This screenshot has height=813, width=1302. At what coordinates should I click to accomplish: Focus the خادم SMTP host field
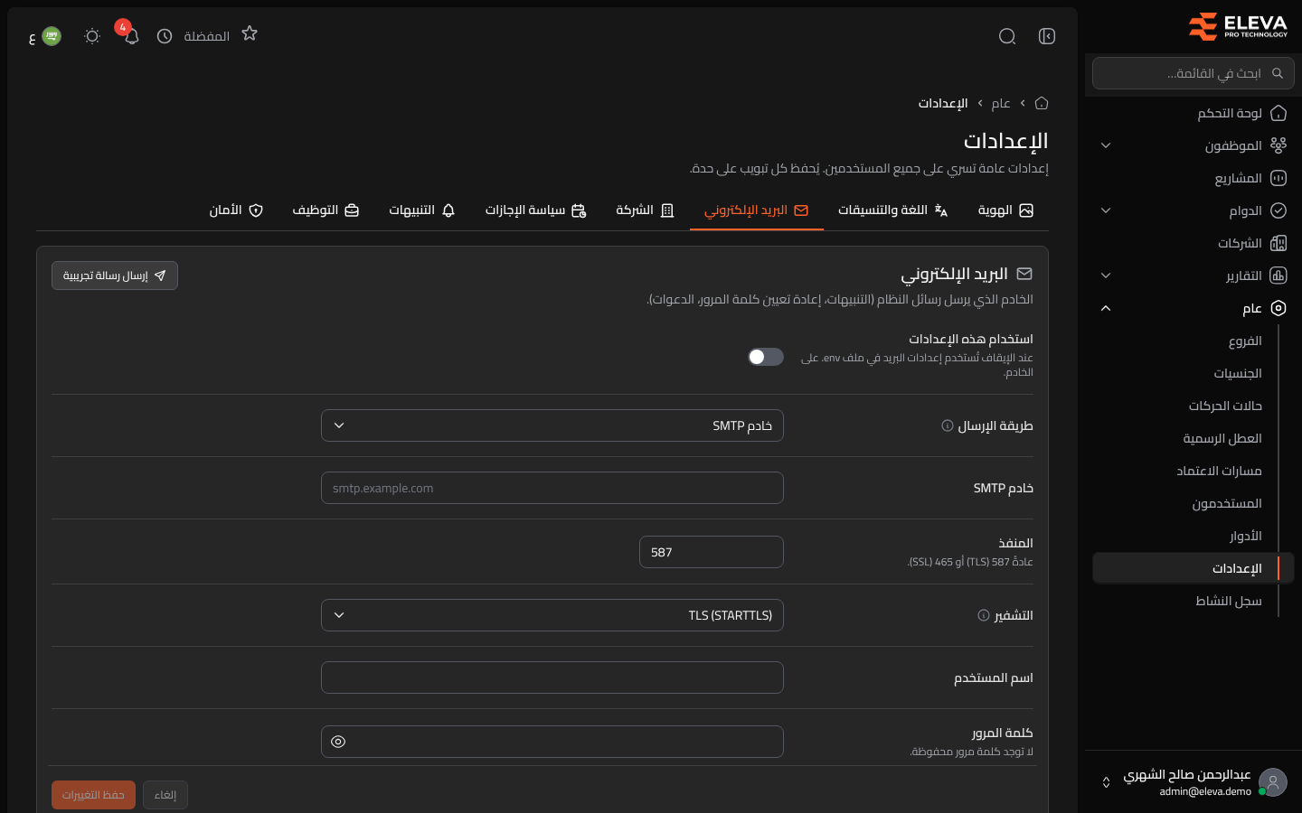(x=552, y=488)
